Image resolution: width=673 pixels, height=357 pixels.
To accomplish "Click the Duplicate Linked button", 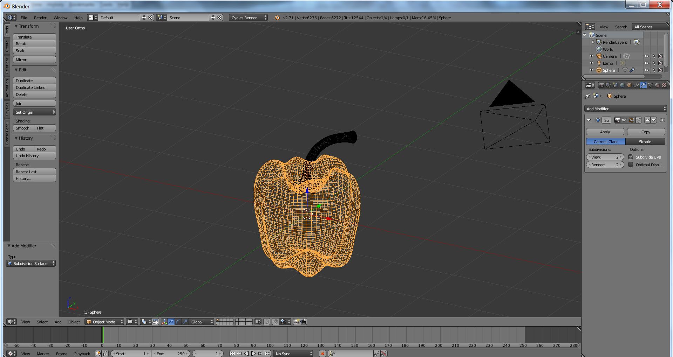I will point(34,87).
